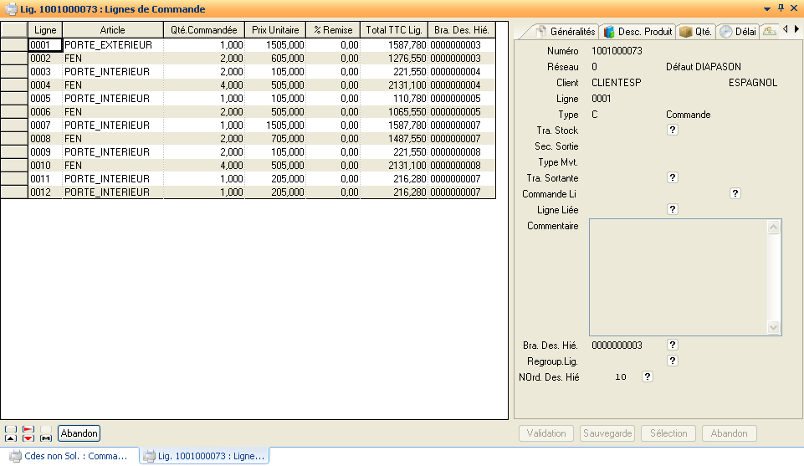Switch to the Desc. Produit tab

(638, 32)
